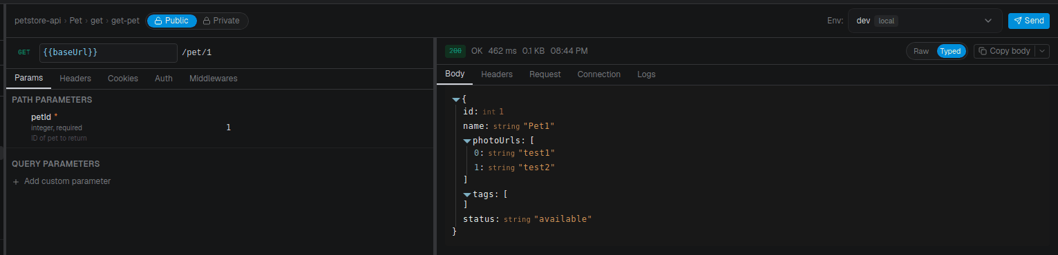Click the petId parameter name
The width and height of the screenshot is (1058, 255).
[x=41, y=117]
